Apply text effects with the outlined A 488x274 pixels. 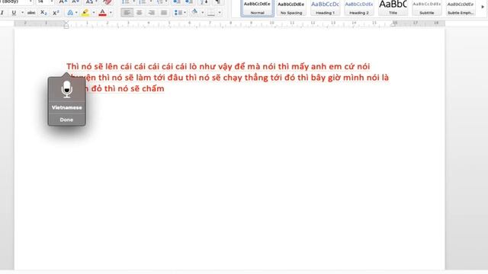coord(70,13)
